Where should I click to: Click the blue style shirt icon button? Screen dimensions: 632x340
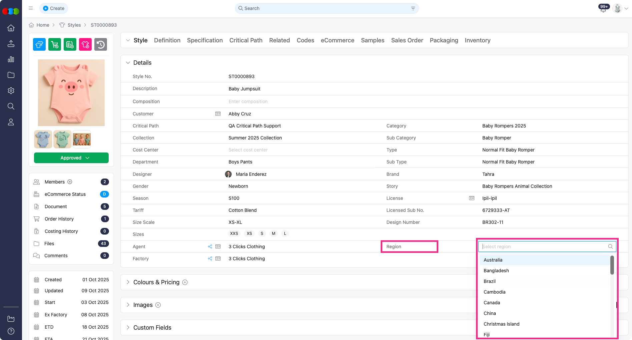click(39, 44)
